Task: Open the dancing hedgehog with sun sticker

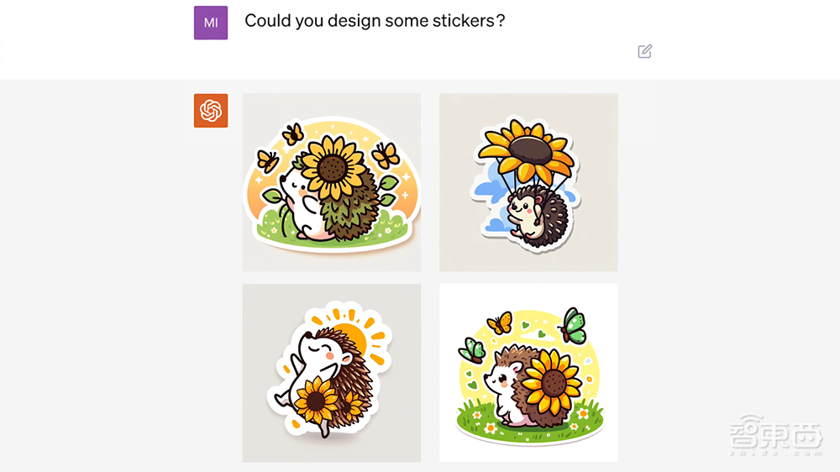Action: [x=332, y=373]
